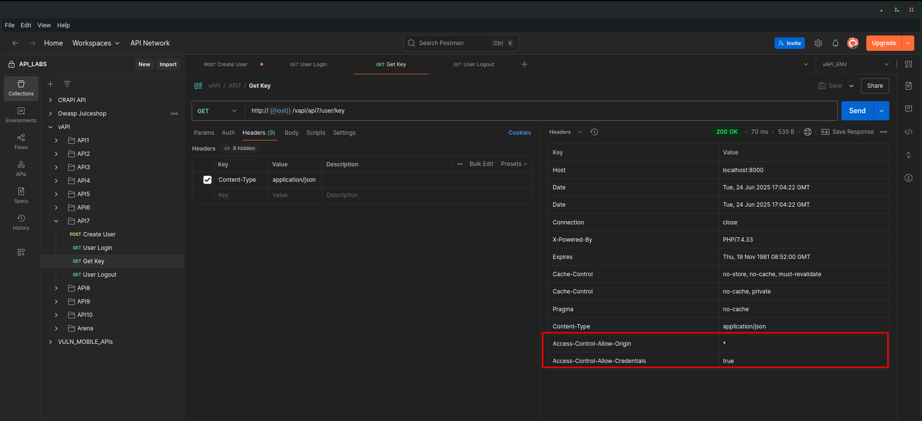Switch to the GET User Login tab
The height and width of the screenshot is (421, 922).
tap(308, 64)
